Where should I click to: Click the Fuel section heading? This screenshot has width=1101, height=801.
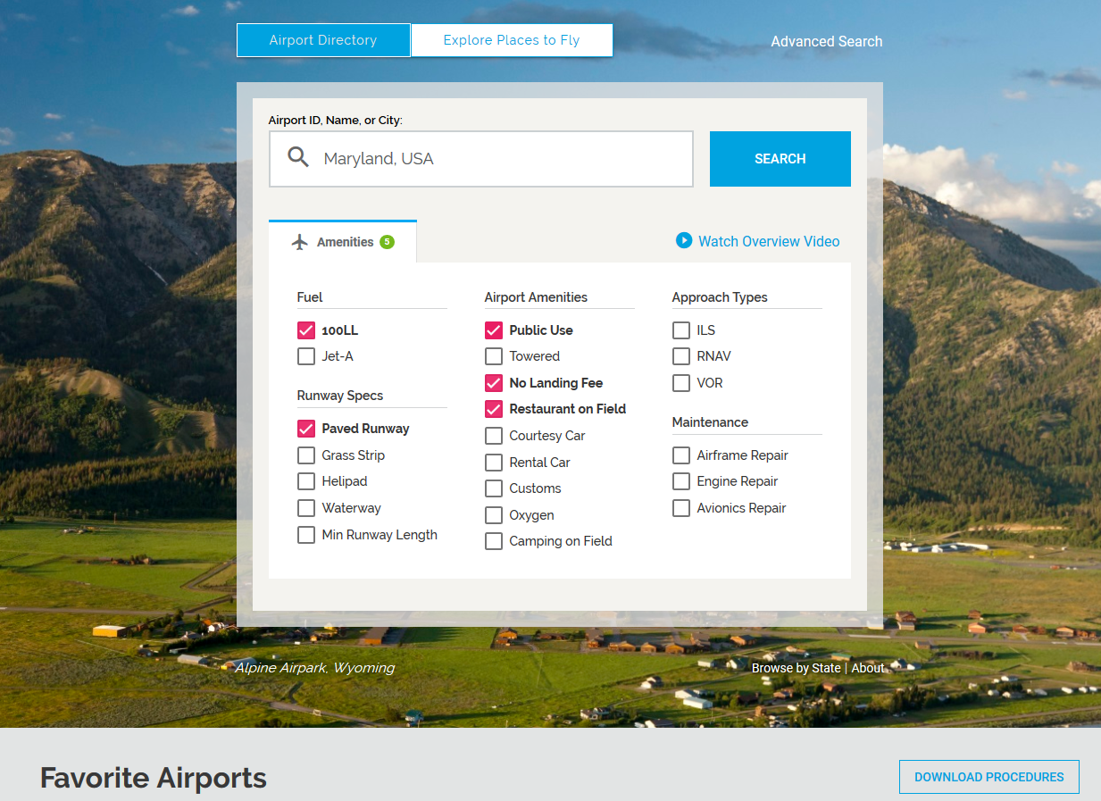coord(310,297)
